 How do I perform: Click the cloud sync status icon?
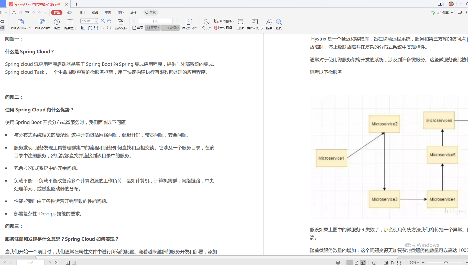pyautogui.click(x=433, y=13)
